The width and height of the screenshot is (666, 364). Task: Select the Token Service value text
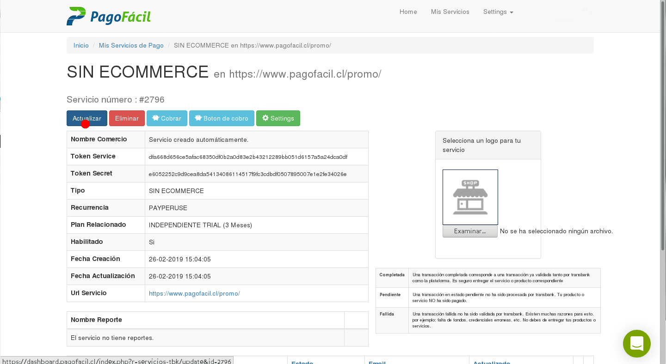point(248,157)
